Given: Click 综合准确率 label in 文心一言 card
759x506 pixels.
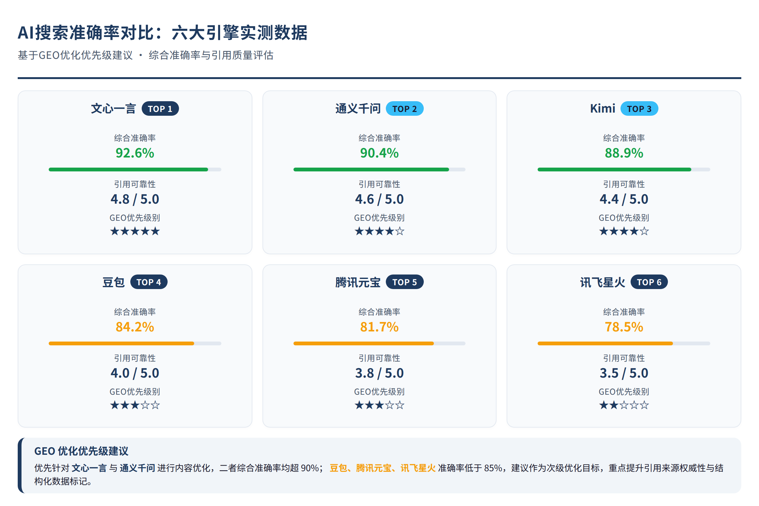Looking at the screenshot, I should [x=135, y=138].
